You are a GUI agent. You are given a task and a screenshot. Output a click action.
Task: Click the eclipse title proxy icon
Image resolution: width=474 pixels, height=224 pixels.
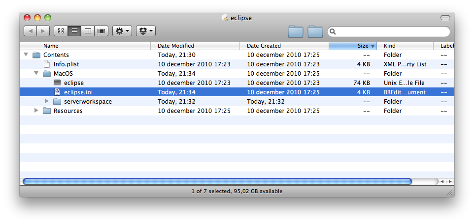point(225,18)
